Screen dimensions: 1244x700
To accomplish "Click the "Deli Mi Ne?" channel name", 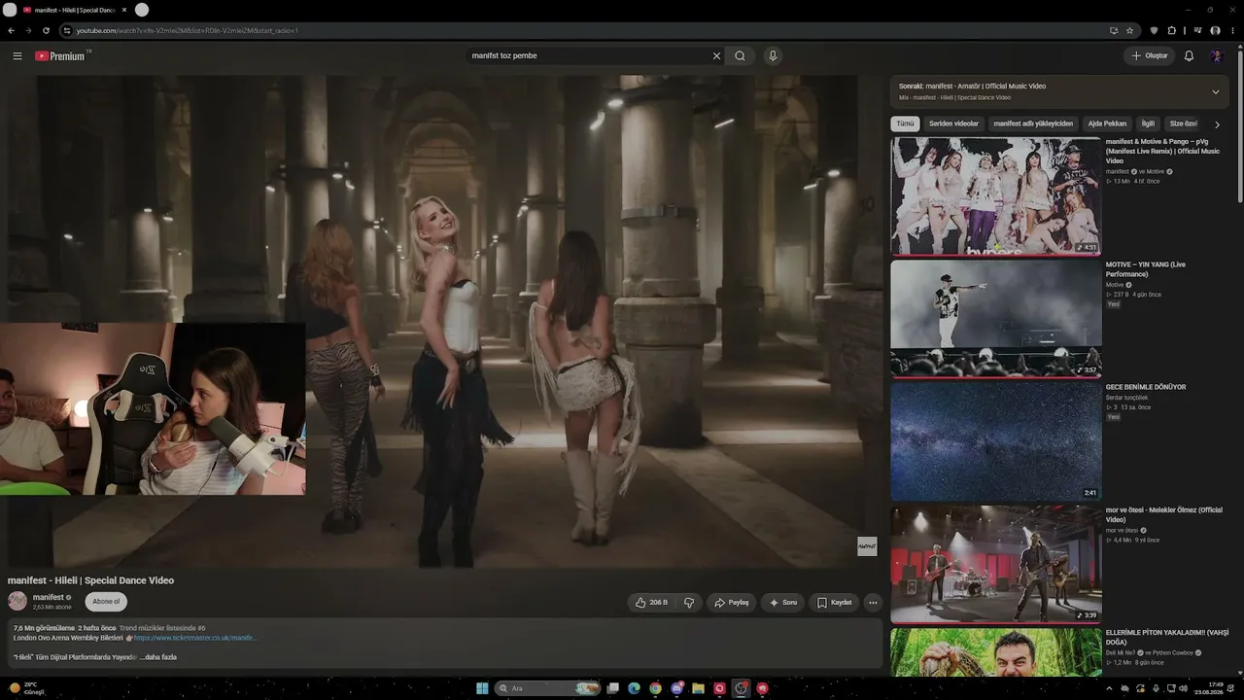I will coord(1122,652).
